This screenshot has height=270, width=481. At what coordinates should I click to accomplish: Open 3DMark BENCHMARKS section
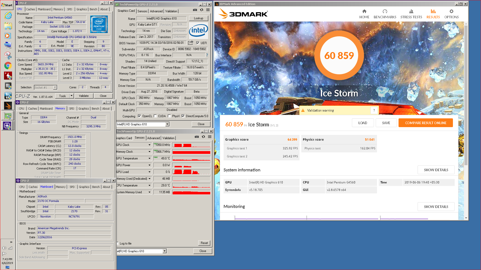pos(385,14)
